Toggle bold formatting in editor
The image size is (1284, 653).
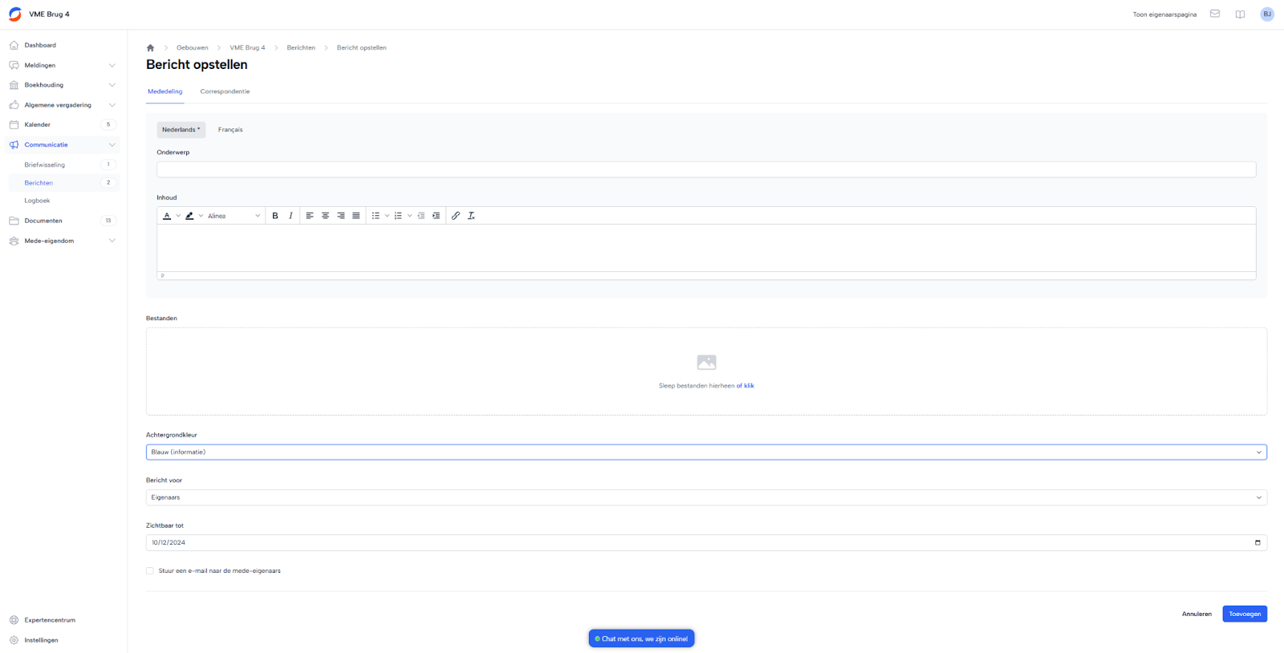pyautogui.click(x=275, y=216)
